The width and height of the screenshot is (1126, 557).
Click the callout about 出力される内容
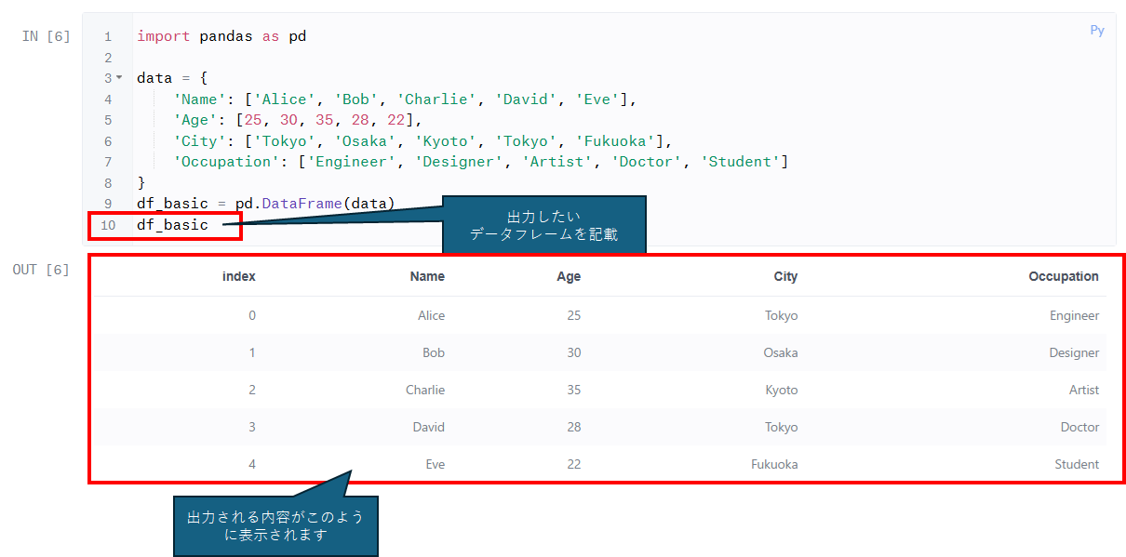click(x=275, y=525)
